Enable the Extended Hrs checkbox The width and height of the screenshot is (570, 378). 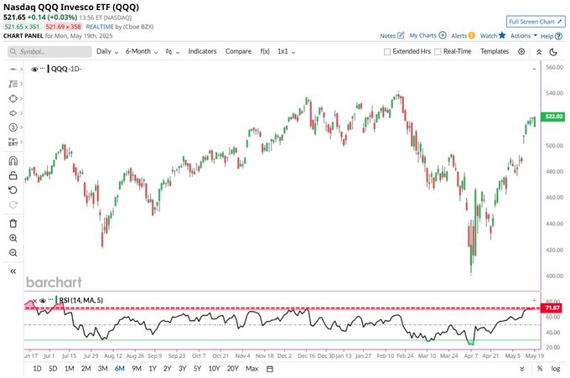387,52
